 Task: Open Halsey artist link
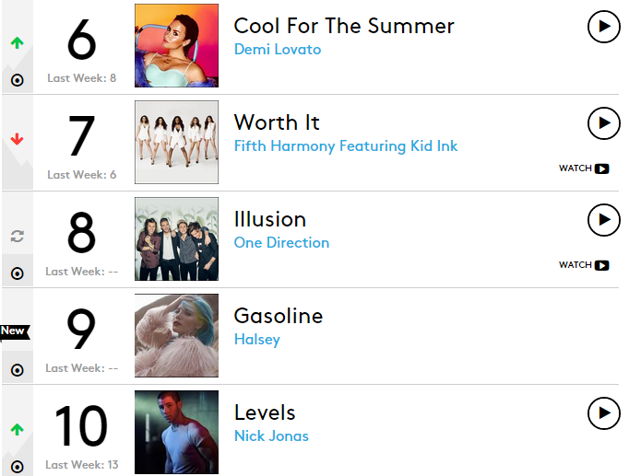pos(256,340)
